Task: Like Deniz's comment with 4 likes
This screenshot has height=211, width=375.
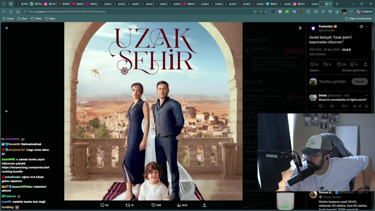Action: tap(345, 106)
